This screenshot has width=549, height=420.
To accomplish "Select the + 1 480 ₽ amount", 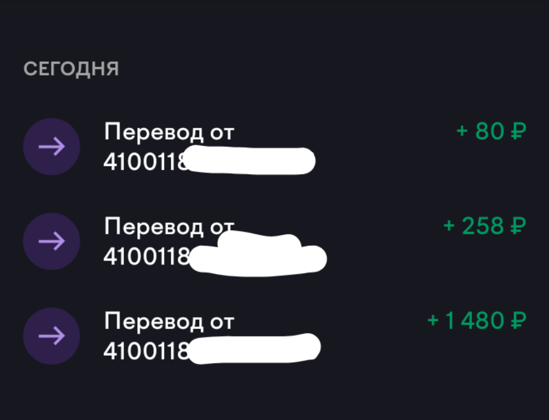I will coord(476,321).
